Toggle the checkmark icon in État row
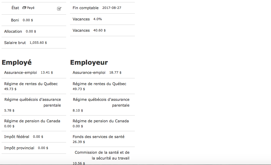Image resolution: width=271 pixels, height=165 pixels. (59, 9)
